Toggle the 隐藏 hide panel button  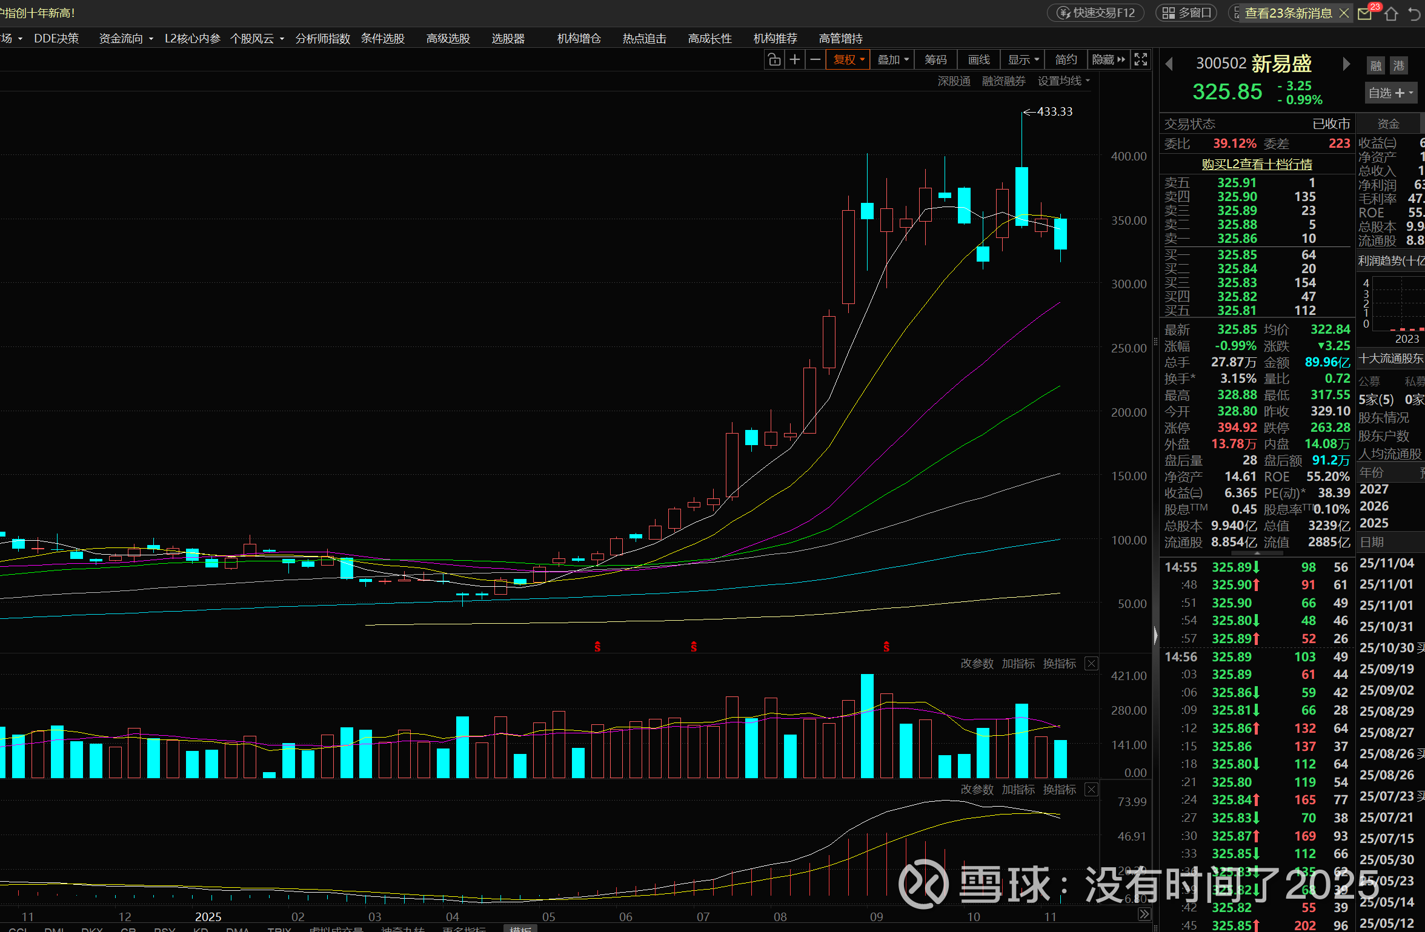(x=1108, y=59)
